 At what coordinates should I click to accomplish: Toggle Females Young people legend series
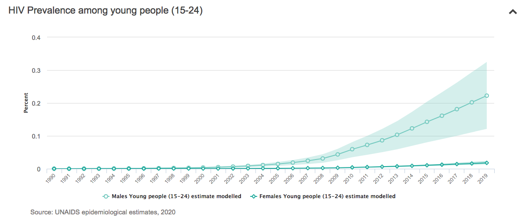pyautogui.click(x=326, y=196)
